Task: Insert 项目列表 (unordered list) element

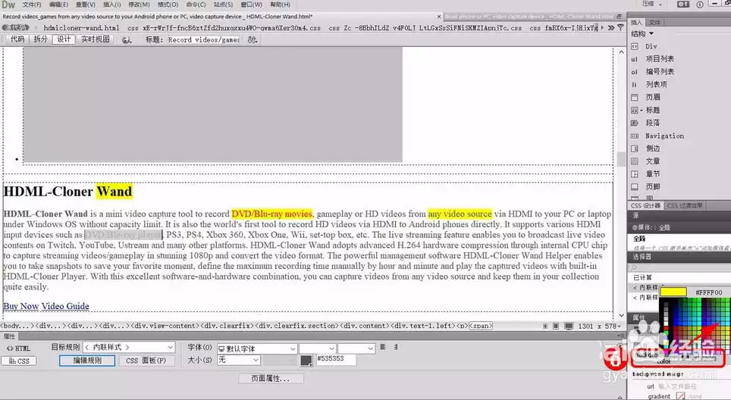Action: tap(659, 59)
